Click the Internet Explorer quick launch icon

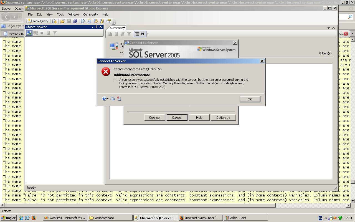click(x=21, y=218)
